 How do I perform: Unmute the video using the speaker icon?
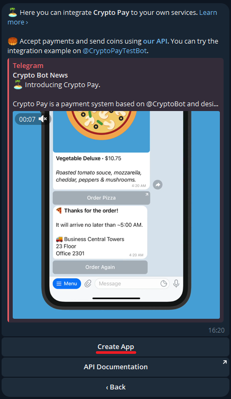43,119
